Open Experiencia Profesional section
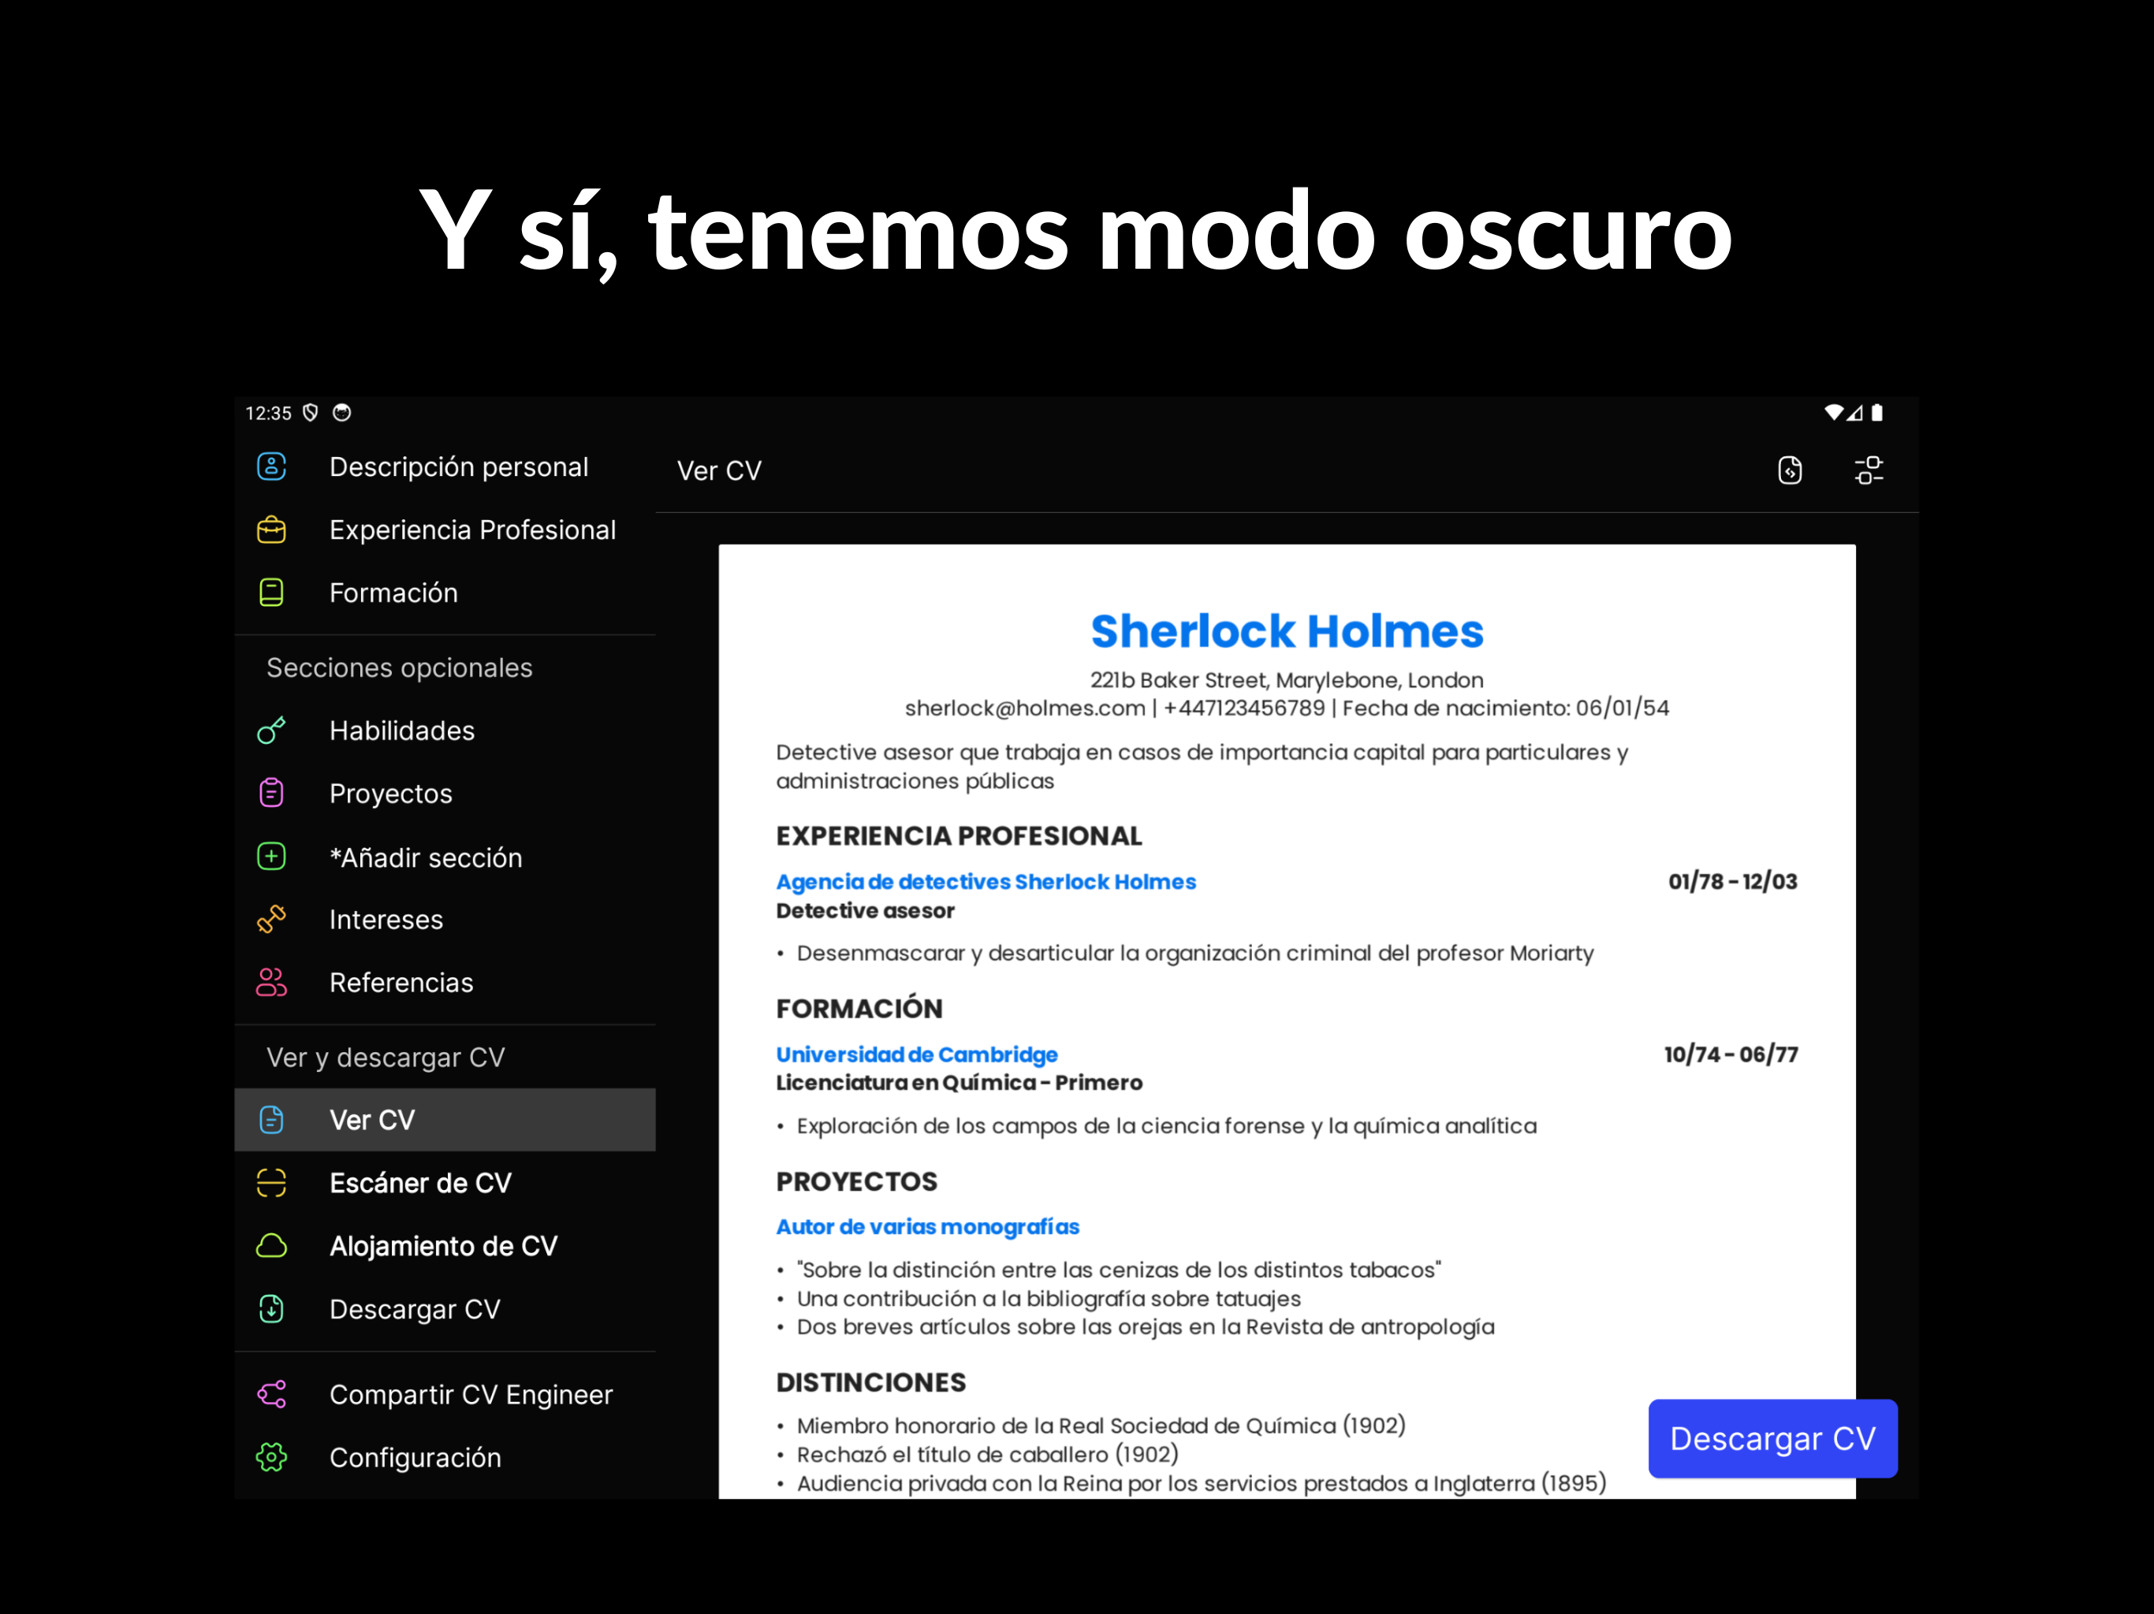2154x1614 pixels. tap(445, 530)
